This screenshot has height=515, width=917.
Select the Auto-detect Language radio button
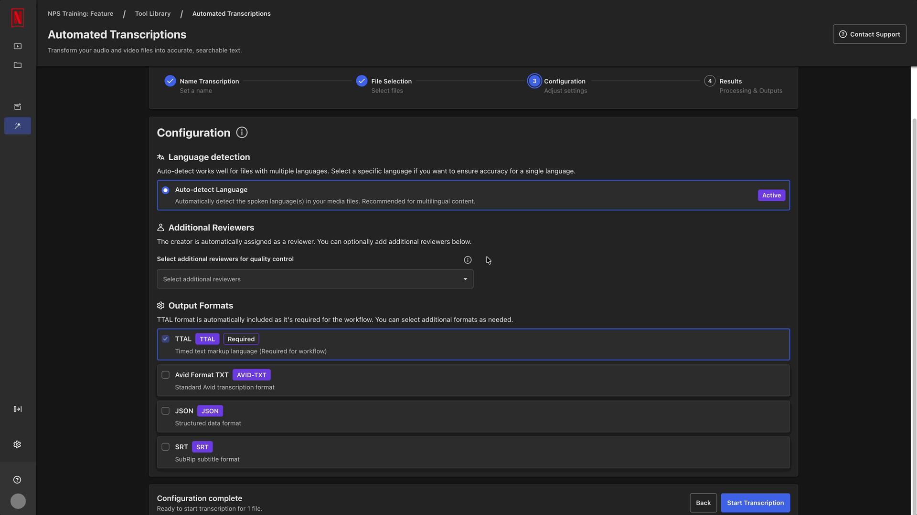click(x=166, y=190)
